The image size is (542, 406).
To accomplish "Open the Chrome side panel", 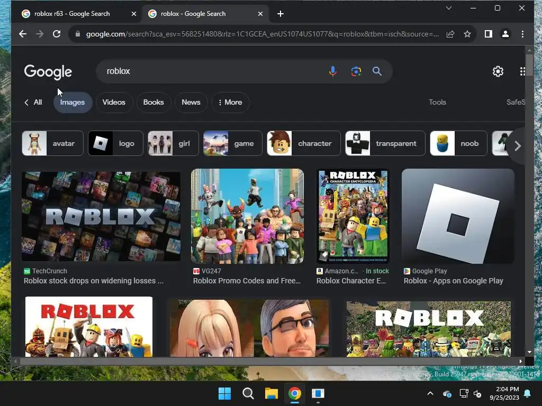I will click(x=488, y=34).
